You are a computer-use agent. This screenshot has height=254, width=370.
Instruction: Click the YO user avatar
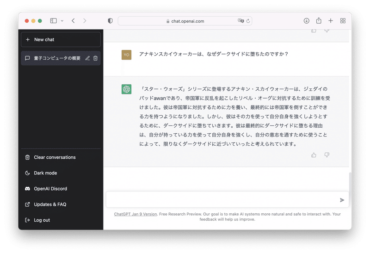(x=126, y=55)
